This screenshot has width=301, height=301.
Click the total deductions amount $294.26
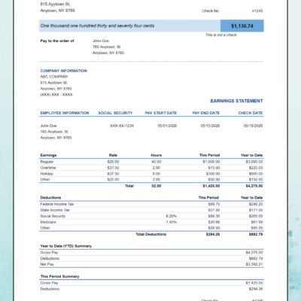point(213,234)
